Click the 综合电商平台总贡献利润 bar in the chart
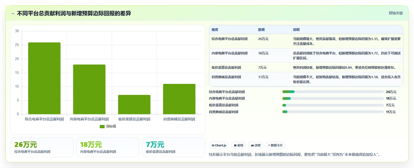The height and width of the screenshot is (168, 414). (44, 78)
